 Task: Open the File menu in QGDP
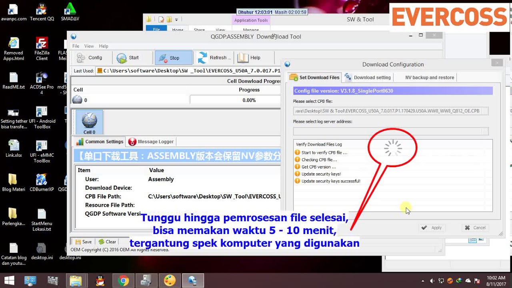(76, 46)
